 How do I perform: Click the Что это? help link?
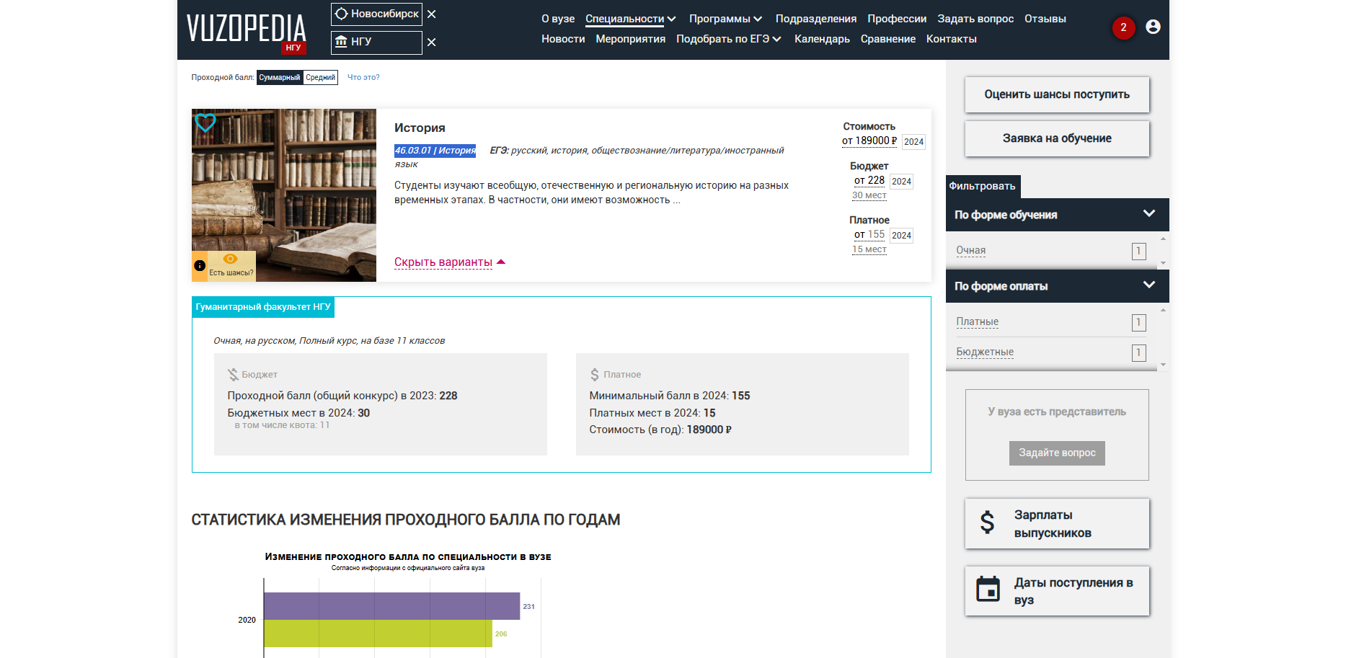click(363, 78)
